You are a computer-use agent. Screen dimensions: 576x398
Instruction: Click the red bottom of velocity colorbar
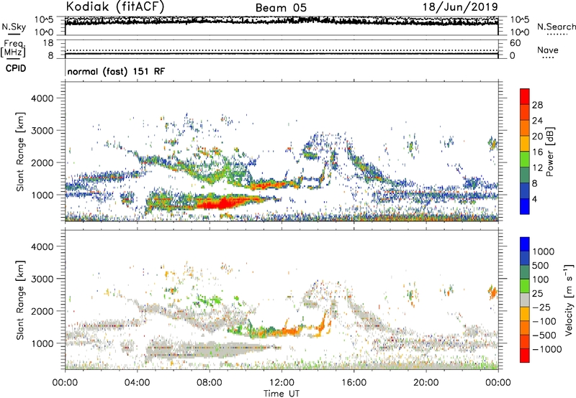coord(525,356)
